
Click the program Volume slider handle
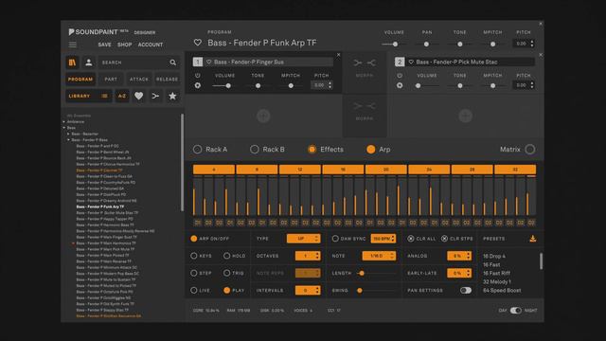tap(395, 45)
